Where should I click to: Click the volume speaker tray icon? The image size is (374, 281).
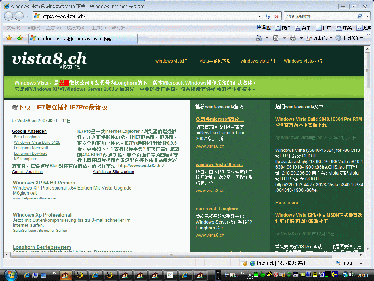click(352, 275)
